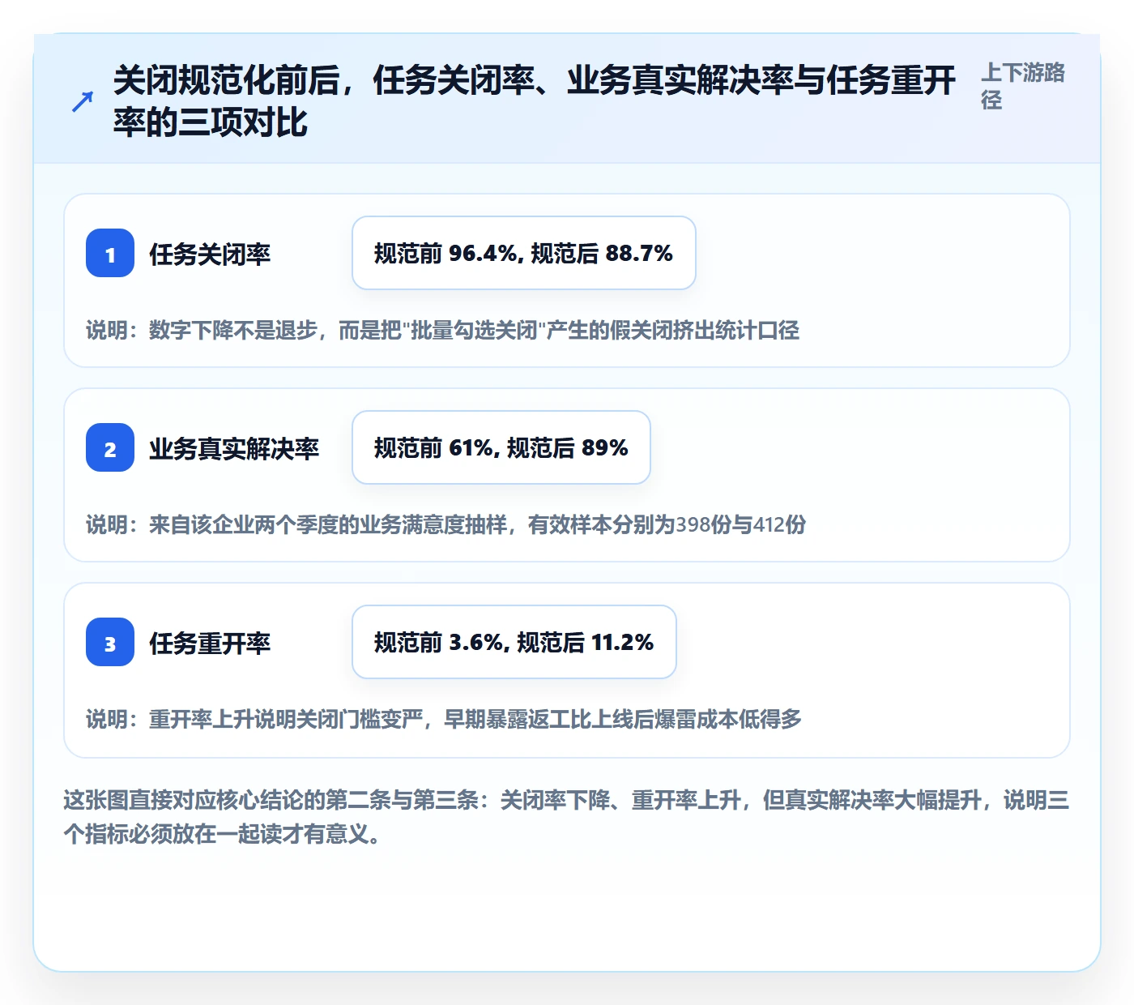Click the number 3 badge for 任务重开率
The width and height of the screenshot is (1134, 1005).
click(x=110, y=642)
